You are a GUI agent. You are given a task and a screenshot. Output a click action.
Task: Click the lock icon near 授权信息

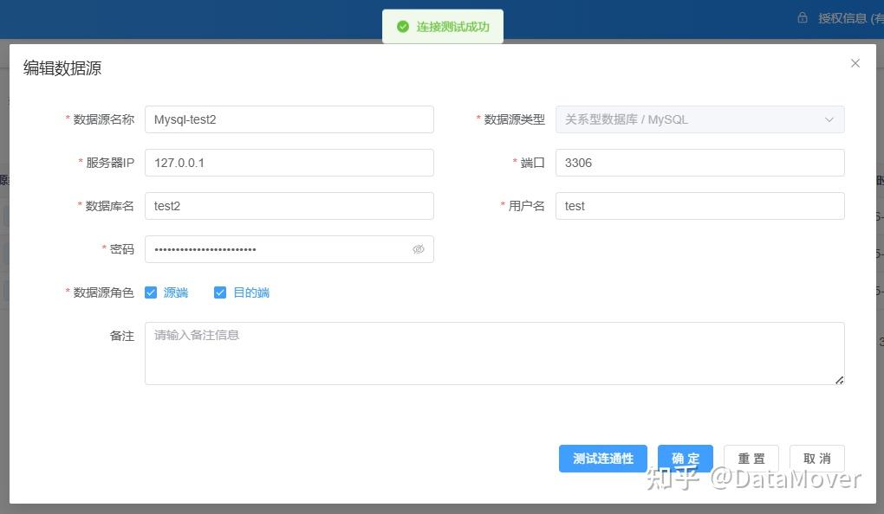tap(802, 16)
